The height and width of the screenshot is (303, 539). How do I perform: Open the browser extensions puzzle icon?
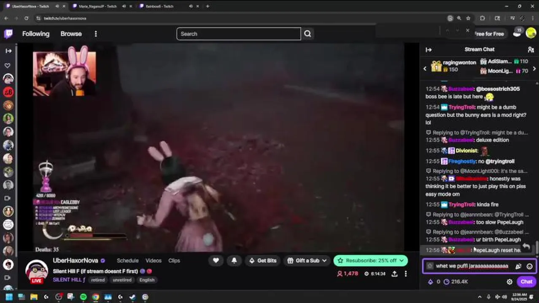[482, 18]
